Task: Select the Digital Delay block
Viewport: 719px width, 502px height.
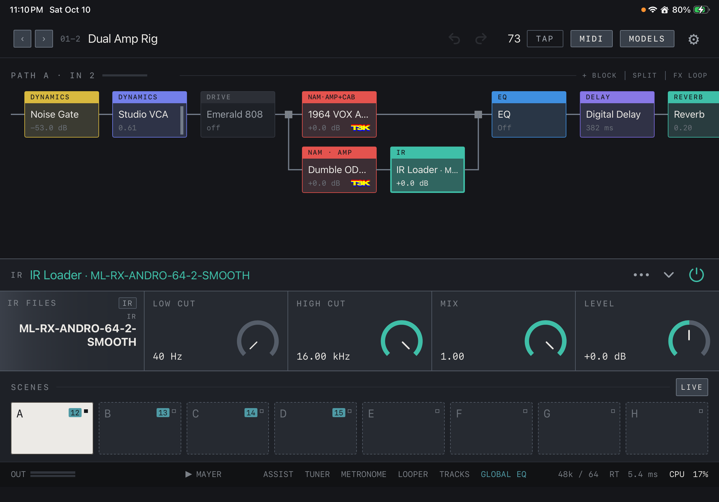Action: (x=617, y=114)
